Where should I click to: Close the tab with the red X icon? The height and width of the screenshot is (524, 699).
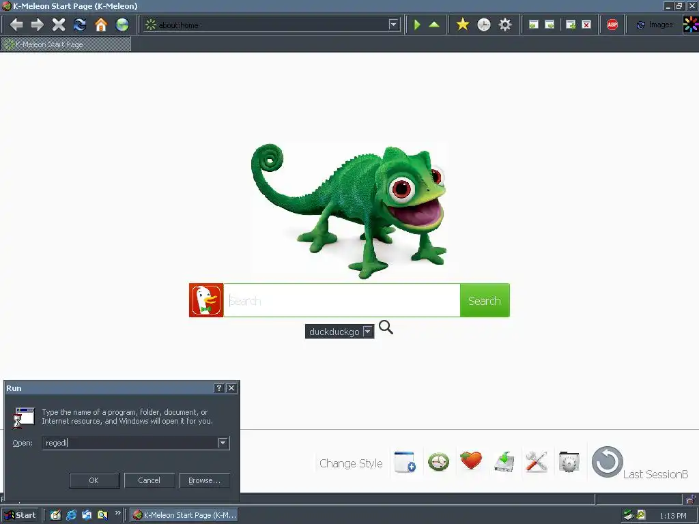586,25
